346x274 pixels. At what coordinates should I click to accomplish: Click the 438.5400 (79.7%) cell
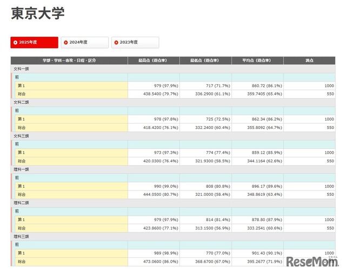154,94
